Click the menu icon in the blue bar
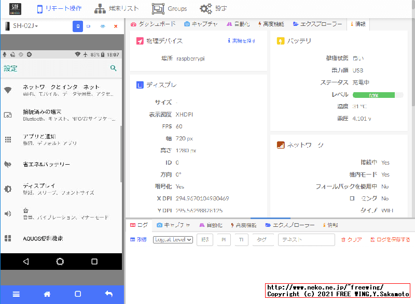Screen dimensions: 415x304 [x=16, y=294]
